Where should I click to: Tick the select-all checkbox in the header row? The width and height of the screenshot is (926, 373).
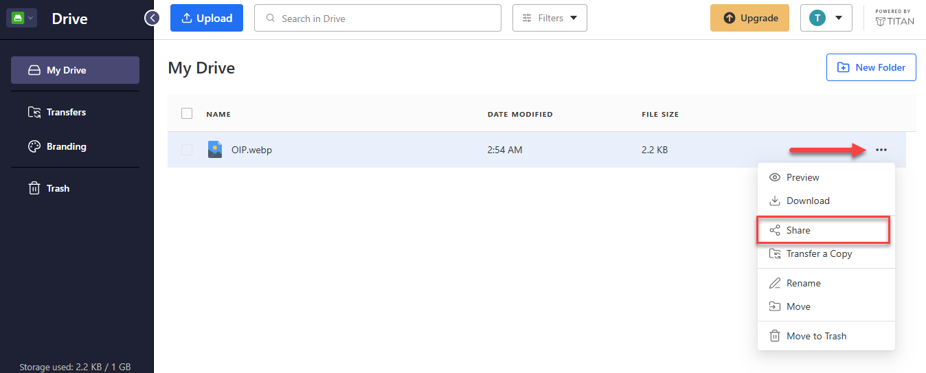[187, 113]
